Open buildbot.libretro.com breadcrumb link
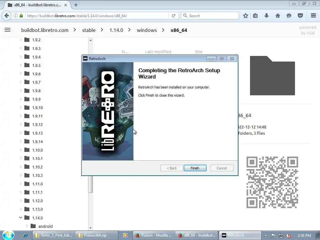Viewport: 320px width, 240px height. [45, 30]
